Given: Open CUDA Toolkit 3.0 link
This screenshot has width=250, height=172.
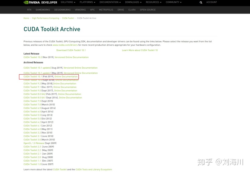Looking at the screenshot, I should tap(32, 140).
